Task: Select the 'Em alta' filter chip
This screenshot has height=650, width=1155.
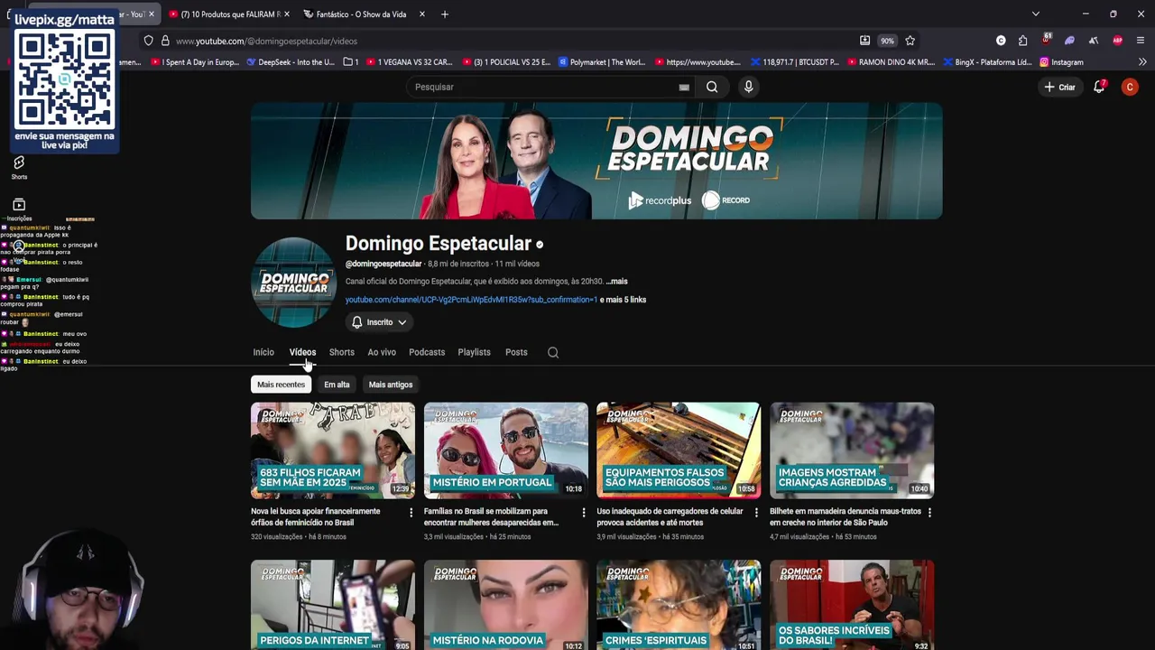Action: 337,385
